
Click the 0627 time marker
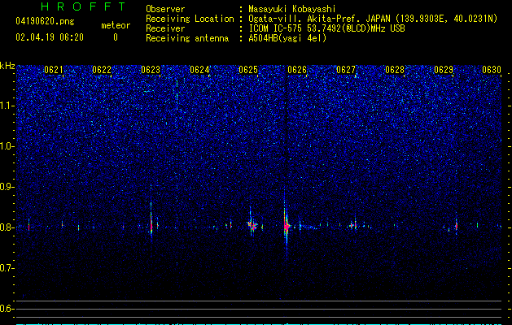tap(346, 70)
